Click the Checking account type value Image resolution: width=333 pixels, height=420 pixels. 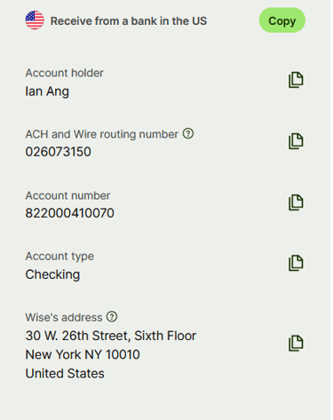pyautogui.click(x=52, y=274)
